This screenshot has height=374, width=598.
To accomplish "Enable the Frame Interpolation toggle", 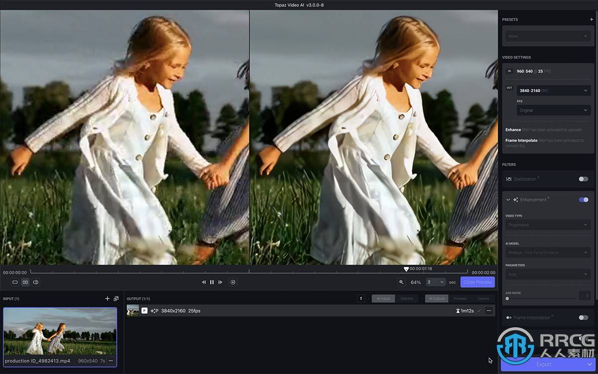I will coord(583,318).
